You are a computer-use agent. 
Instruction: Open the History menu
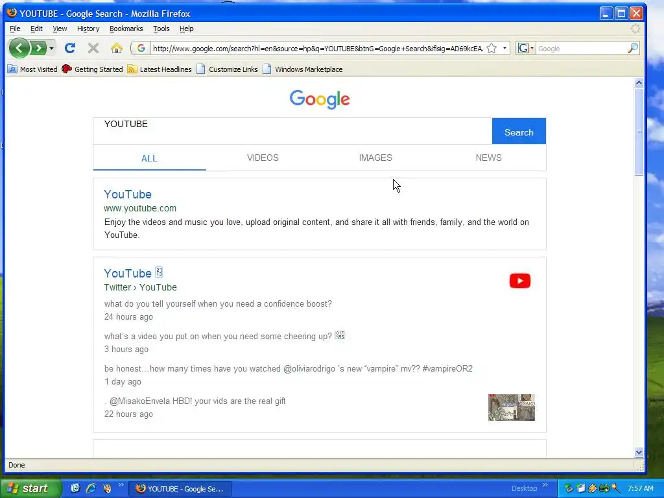tap(88, 29)
